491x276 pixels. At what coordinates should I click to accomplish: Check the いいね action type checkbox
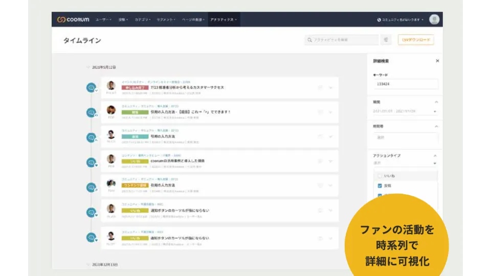tap(380, 176)
